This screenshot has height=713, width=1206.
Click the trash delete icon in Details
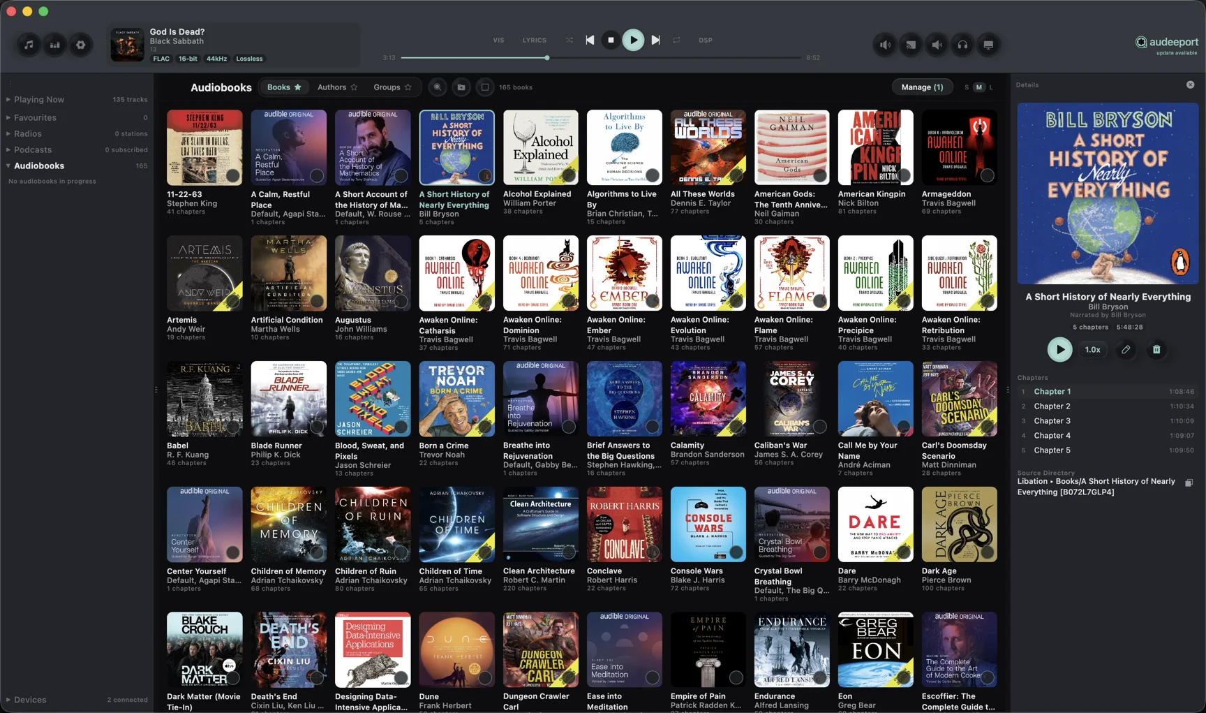pyautogui.click(x=1156, y=349)
